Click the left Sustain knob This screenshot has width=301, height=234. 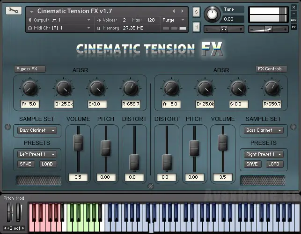tap(97, 88)
